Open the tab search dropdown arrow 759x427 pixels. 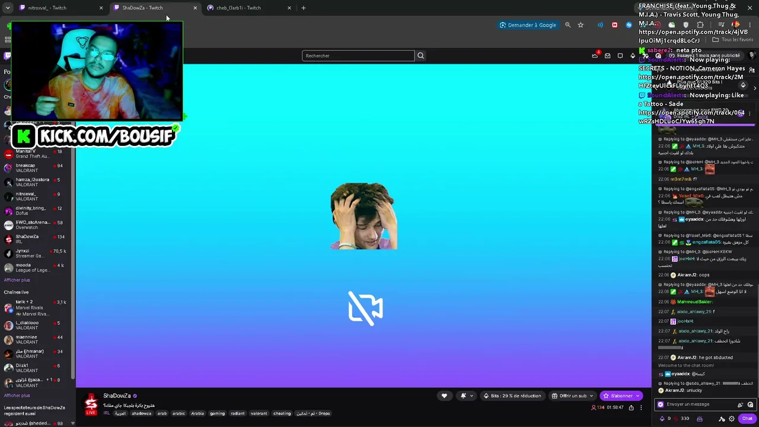8,8
